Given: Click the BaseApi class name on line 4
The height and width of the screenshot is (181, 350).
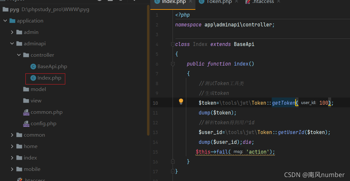Looking at the screenshot, I should (x=244, y=44).
